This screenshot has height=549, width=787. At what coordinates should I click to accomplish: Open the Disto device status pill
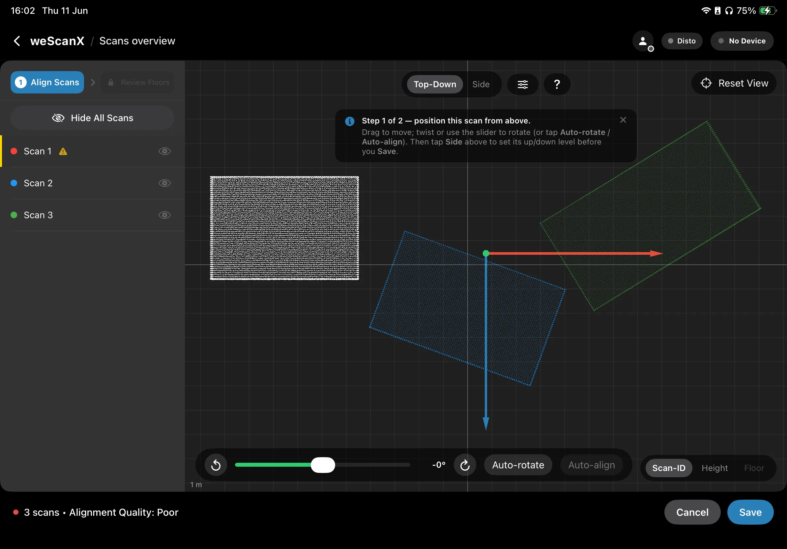coord(682,41)
